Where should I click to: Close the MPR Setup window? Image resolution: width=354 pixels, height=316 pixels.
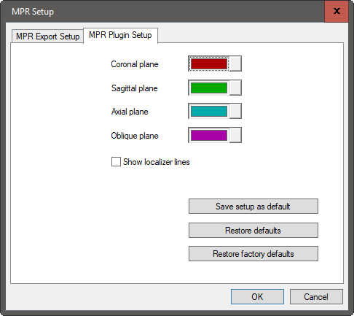pyautogui.click(x=337, y=11)
